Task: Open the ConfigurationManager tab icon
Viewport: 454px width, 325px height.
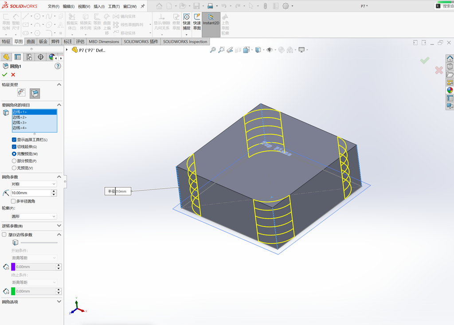Action: (x=29, y=57)
